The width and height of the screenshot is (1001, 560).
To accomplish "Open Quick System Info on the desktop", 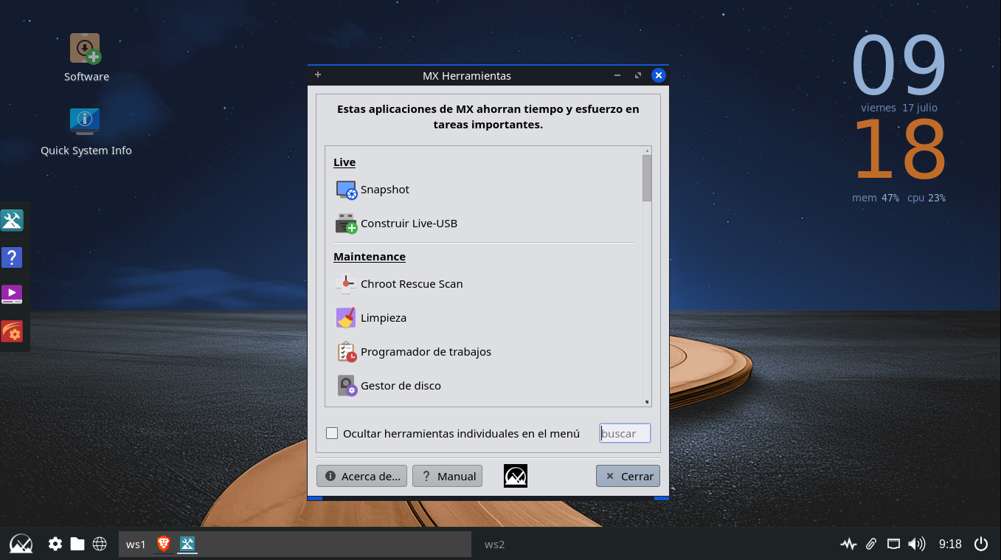I will (x=86, y=131).
